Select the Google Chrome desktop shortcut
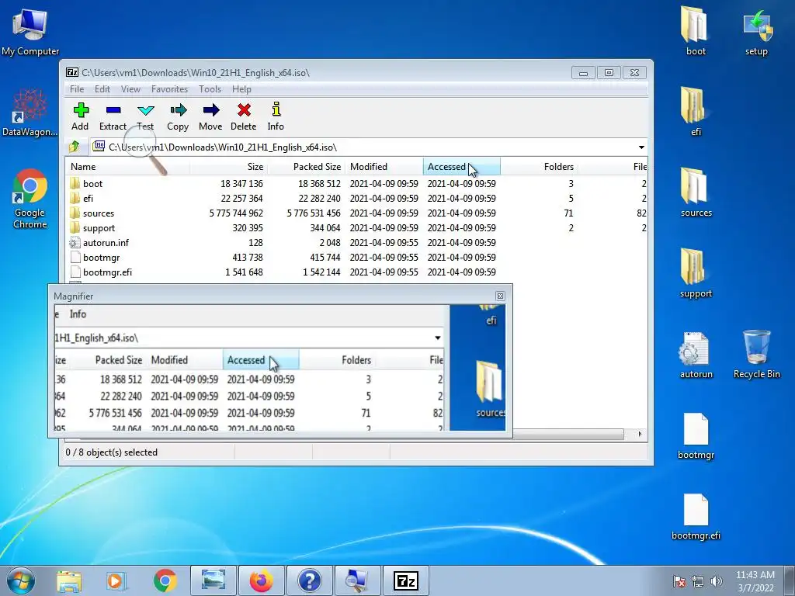Viewport: 795px width, 596px height. 30,199
